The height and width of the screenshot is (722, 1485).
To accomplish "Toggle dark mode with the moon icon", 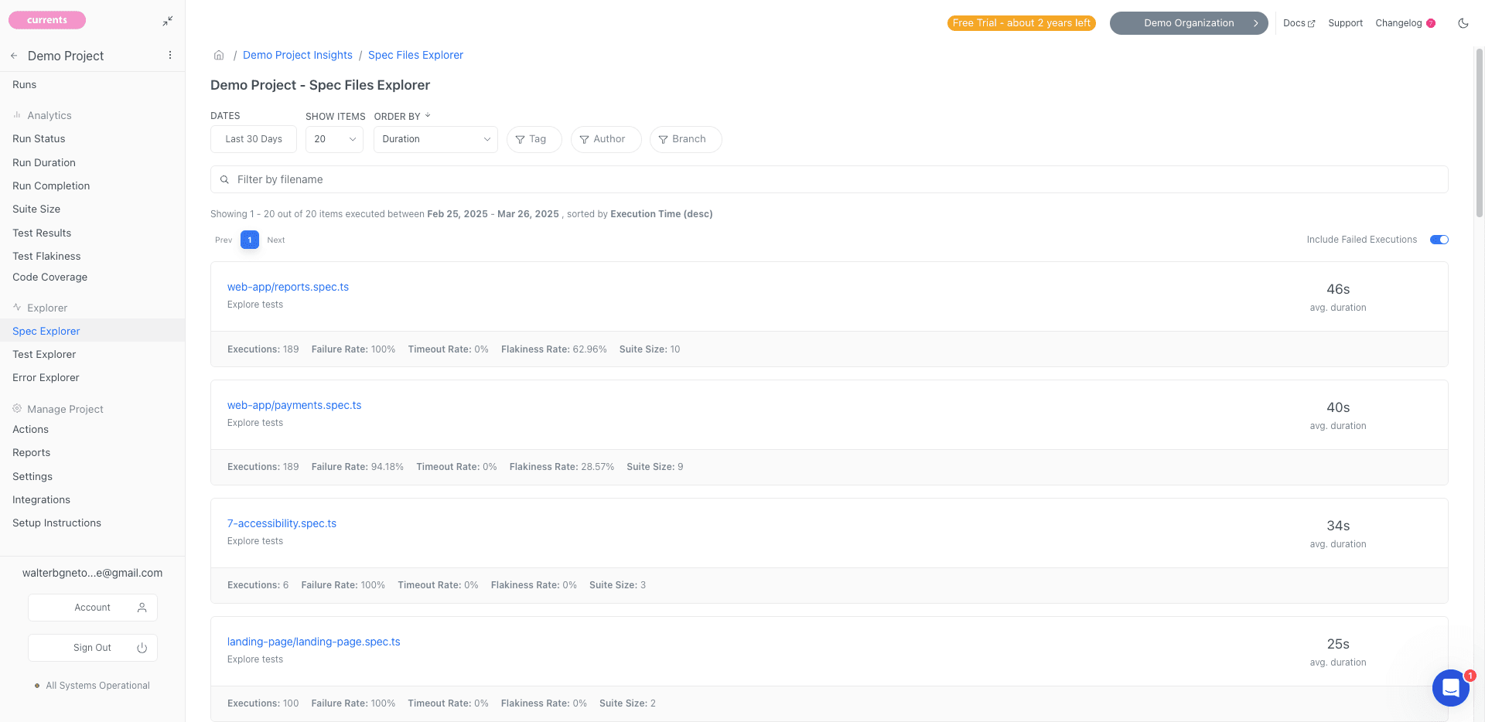I will [x=1463, y=23].
